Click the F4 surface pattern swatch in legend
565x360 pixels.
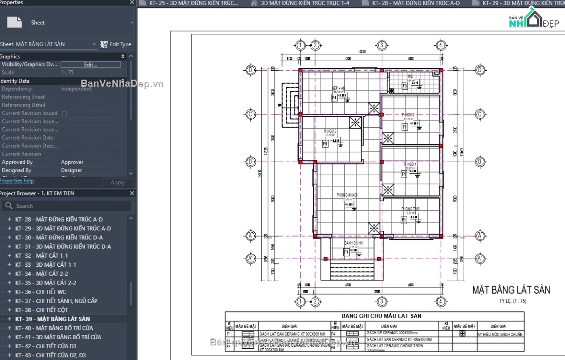[x=352, y=333]
